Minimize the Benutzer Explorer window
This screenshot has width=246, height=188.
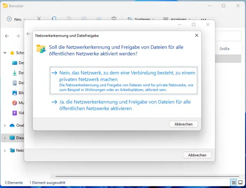209,6
